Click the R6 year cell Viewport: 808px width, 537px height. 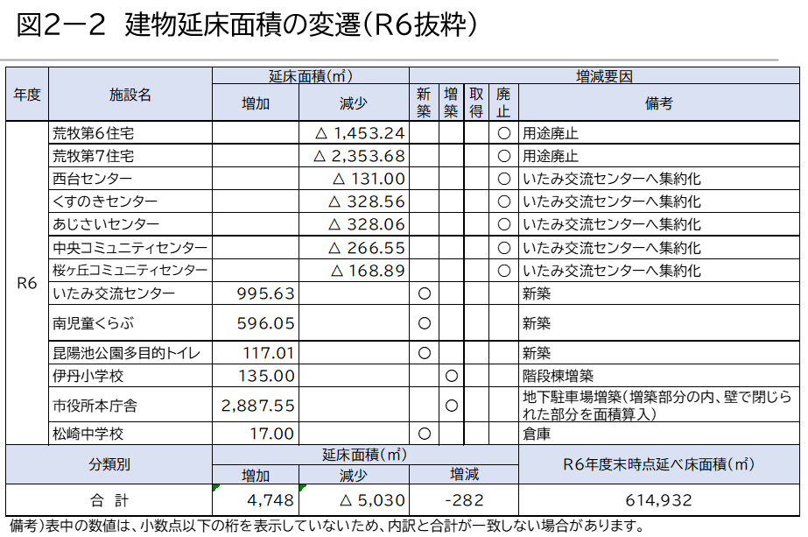pyautogui.click(x=25, y=285)
